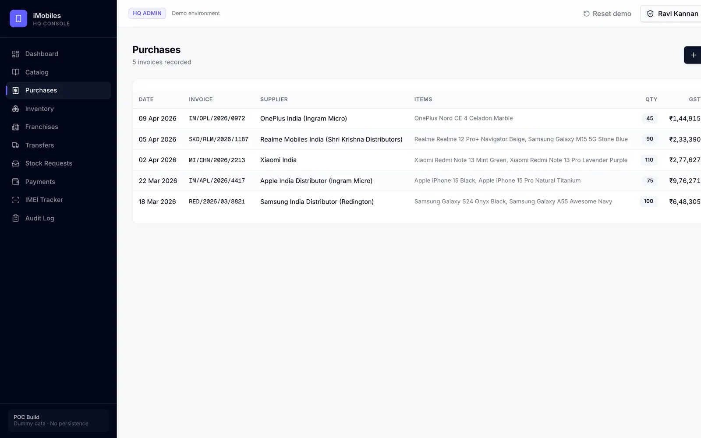Navigate to Franchises page
Viewport: 701px width, 438px height.
coord(58,127)
